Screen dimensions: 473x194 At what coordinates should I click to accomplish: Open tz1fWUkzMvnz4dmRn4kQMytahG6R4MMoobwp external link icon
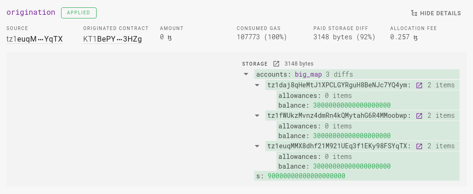pyautogui.click(x=419, y=115)
